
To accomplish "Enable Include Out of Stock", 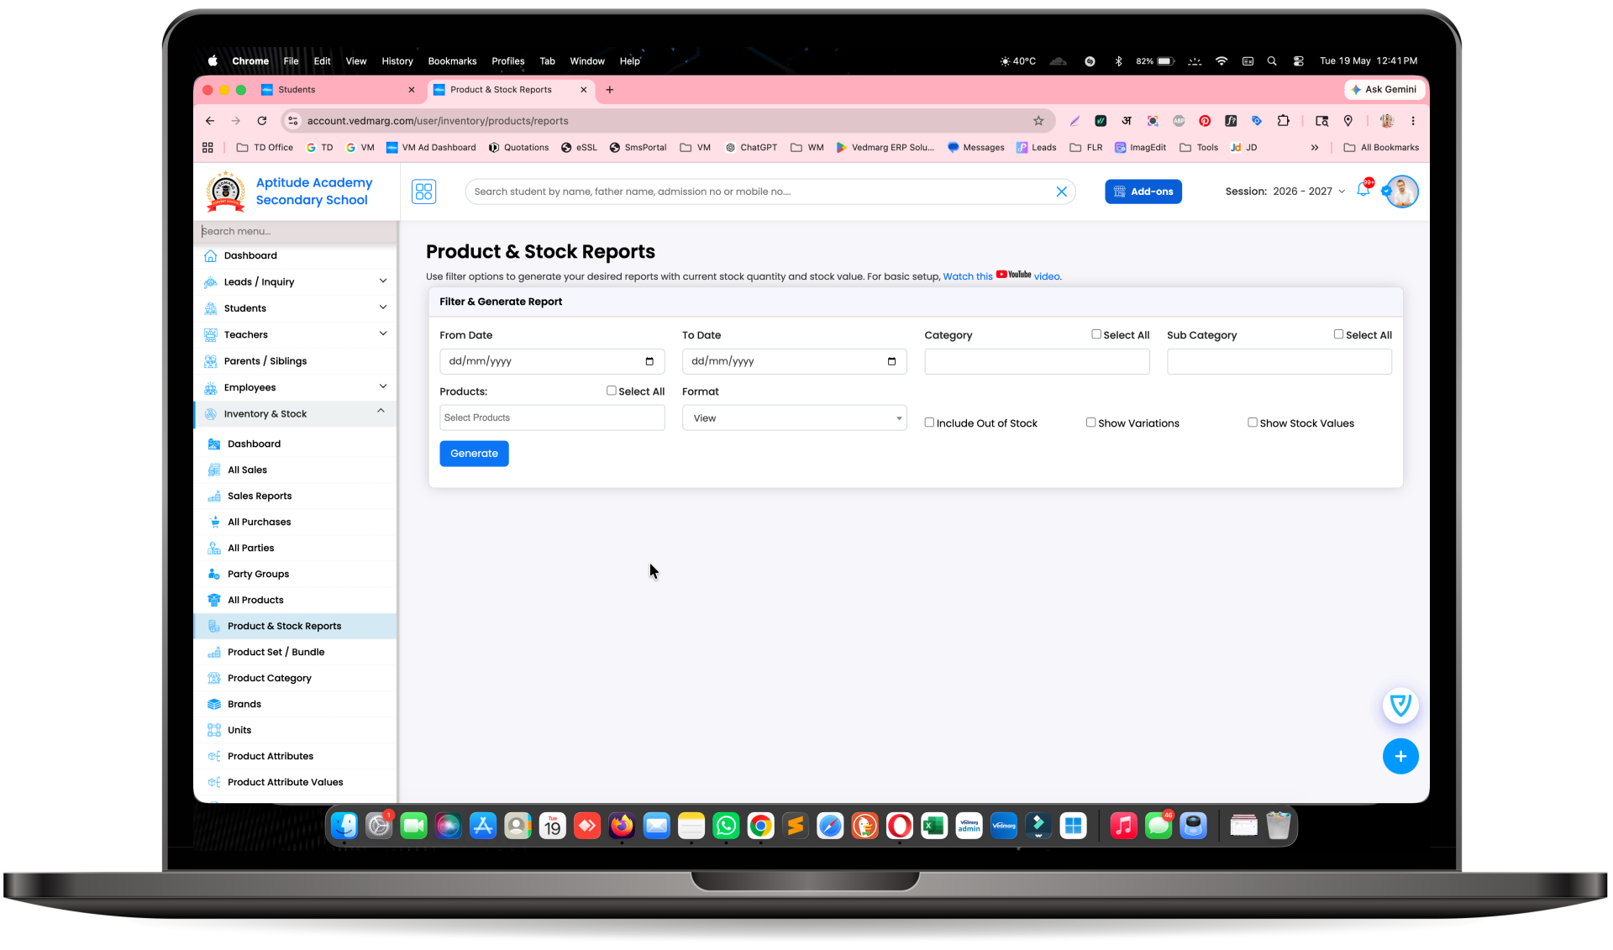I will [x=929, y=423].
